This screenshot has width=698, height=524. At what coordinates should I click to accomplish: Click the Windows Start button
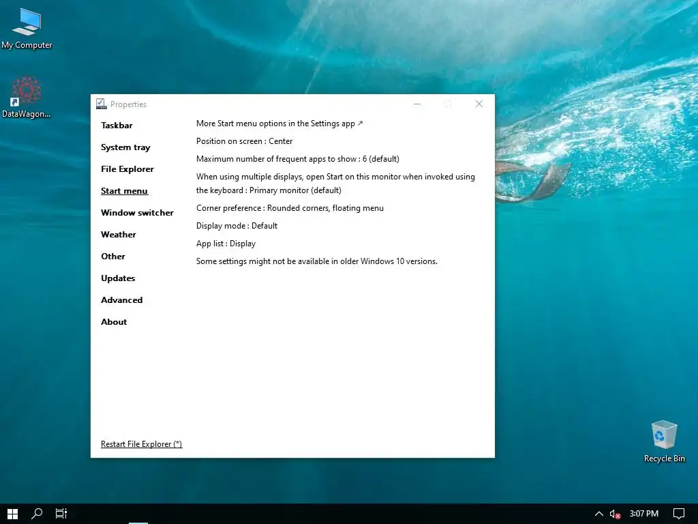[x=12, y=514]
